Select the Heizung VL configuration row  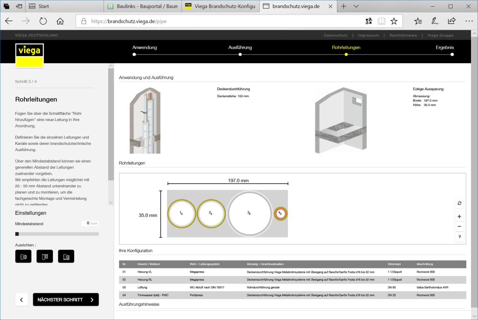point(292,272)
